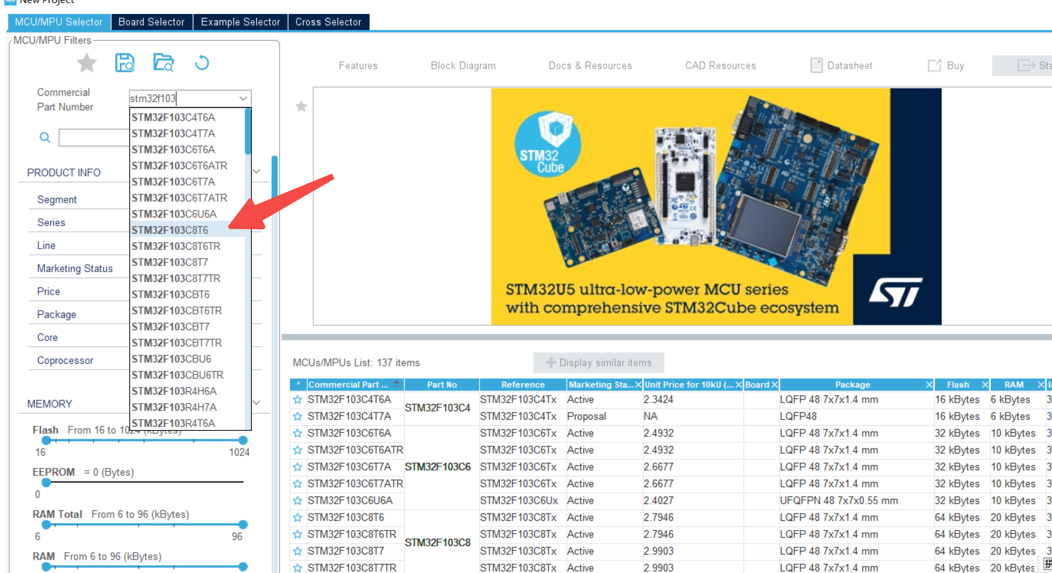Expand the Series filter
The image size is (1052, 573).
coord(51,222)
